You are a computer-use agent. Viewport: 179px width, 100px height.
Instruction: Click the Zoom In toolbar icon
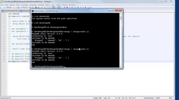pos(42,7)
